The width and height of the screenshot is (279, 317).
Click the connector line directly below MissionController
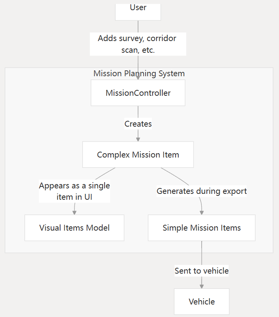pyautogui.click(x=138, y=112)
